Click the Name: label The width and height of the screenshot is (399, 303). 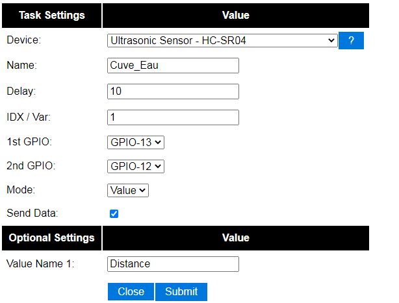tap(21, 66)
